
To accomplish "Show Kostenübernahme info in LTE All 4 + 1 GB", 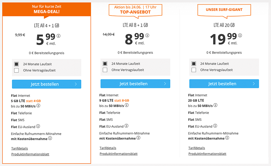I will [x=50, y=138].
